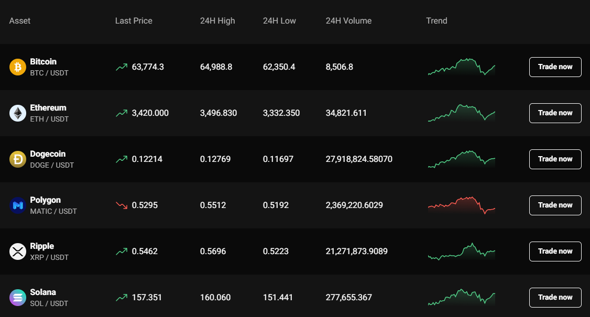Click the Asset column header
This screenshot has height=317, width=590.
pyautogui.click(x=19, y=21)
